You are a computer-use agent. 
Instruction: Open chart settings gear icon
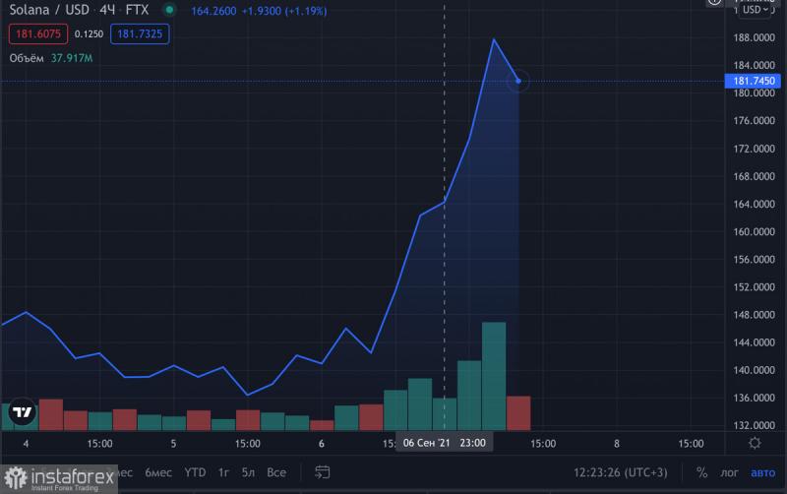click(x=755, y=443)
